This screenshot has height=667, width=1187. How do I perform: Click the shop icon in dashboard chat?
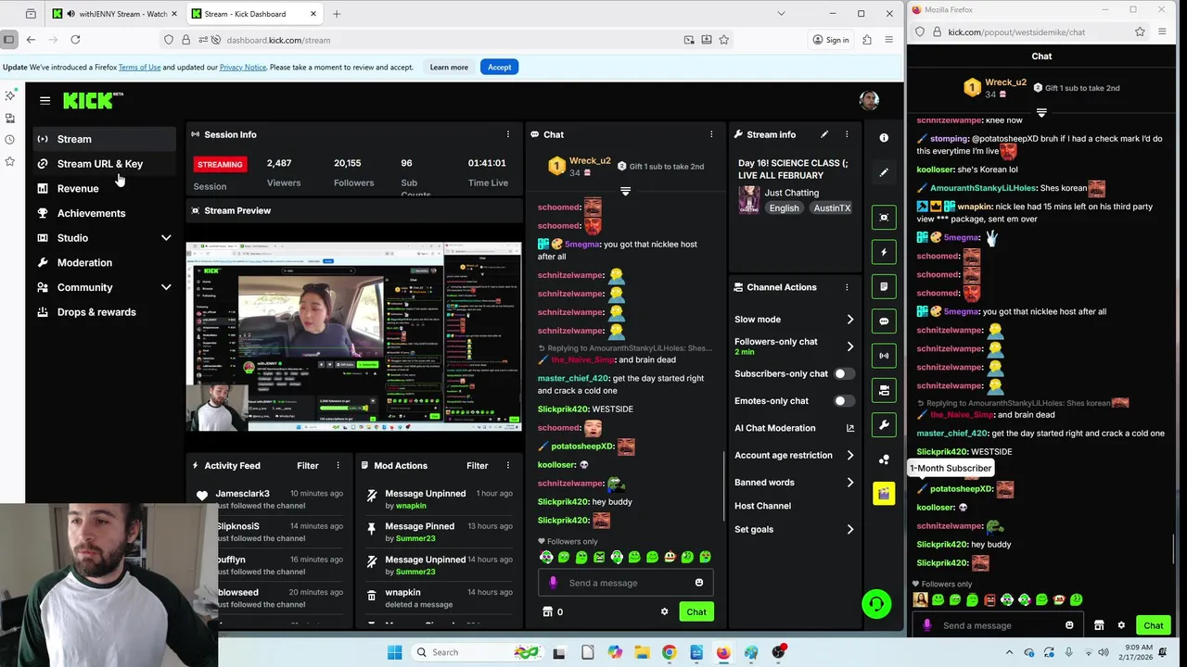click(x=547, y=611)
